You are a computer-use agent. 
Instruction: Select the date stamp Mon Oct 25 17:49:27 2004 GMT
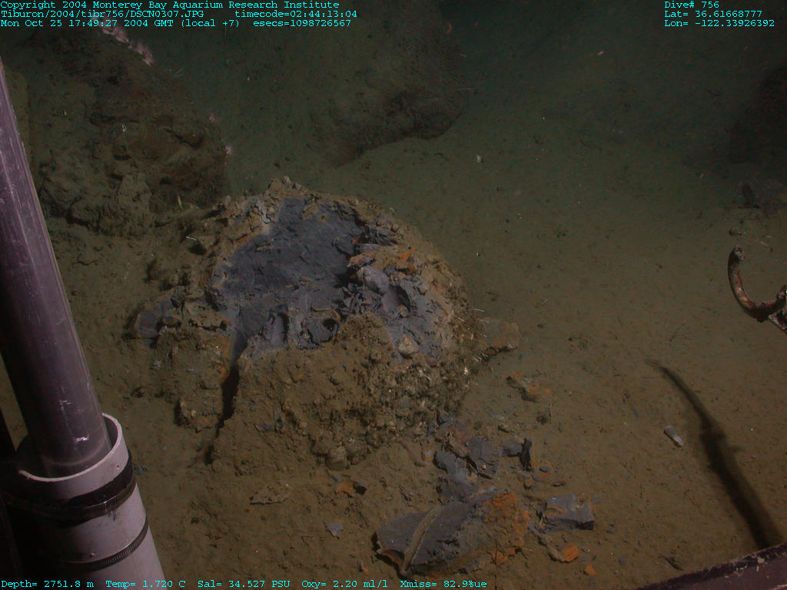point(87,23)
